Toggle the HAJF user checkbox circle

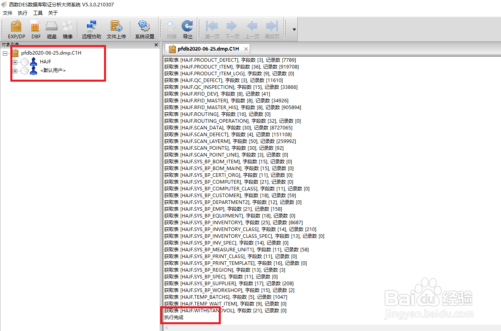pos(25,62)
